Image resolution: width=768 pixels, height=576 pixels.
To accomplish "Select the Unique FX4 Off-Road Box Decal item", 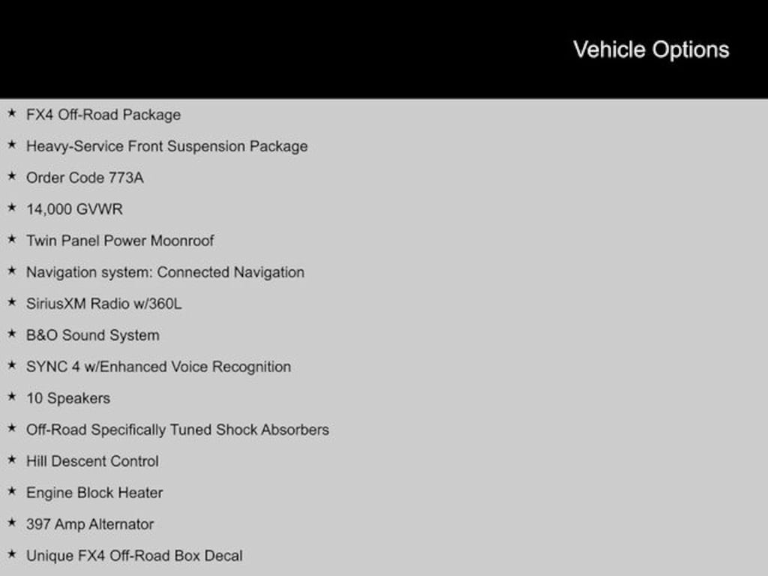I will (x=134, y=556).
